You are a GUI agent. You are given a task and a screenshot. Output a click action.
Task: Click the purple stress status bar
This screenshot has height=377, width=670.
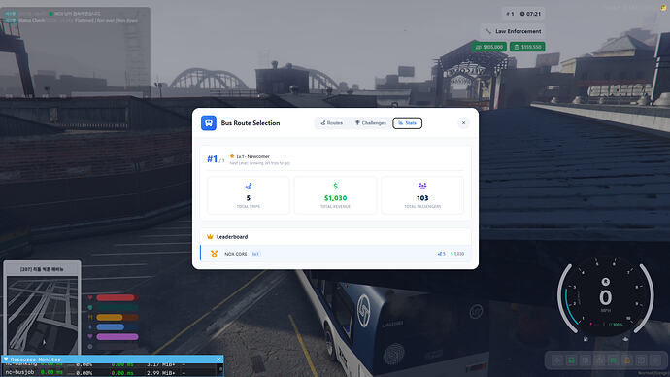[117, 337]
